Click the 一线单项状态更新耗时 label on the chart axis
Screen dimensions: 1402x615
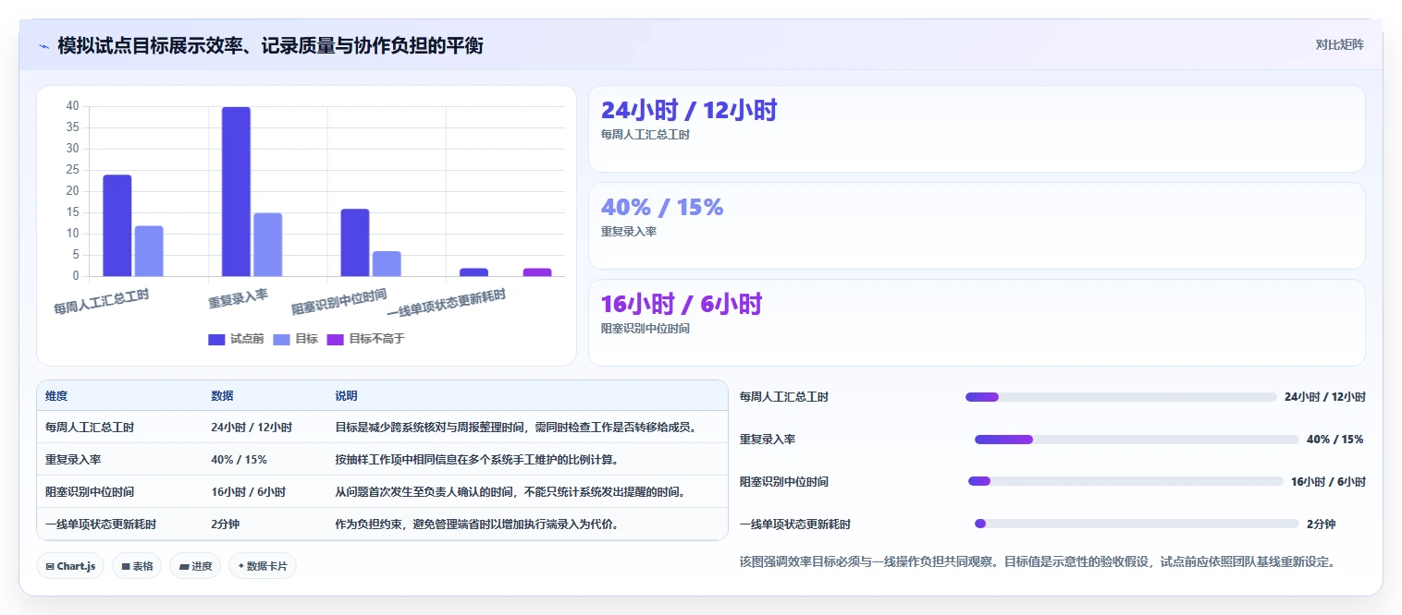[447, 305]
